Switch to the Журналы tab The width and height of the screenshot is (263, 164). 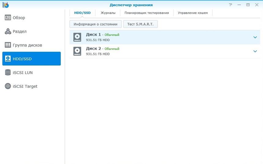coord(108,13)
